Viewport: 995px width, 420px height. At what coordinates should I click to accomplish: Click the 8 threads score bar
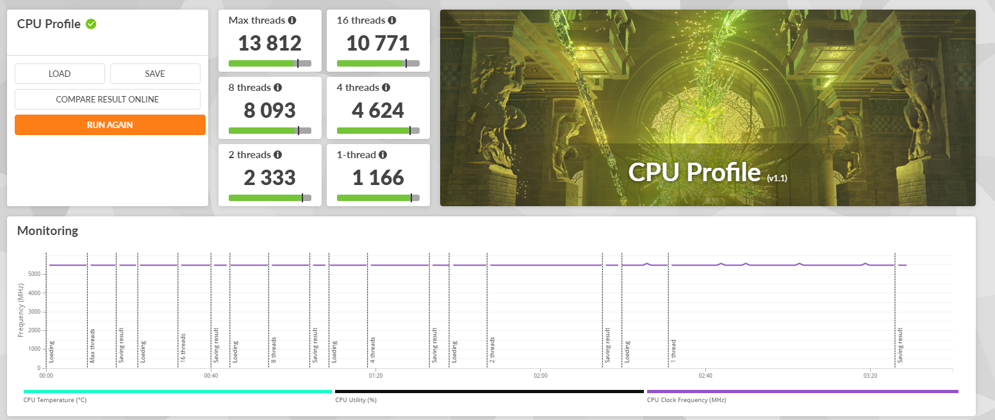pos(270,131)
